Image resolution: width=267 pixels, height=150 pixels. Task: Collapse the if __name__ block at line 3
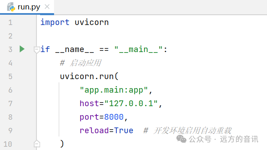pyautogui.click(x=36, y=50)
